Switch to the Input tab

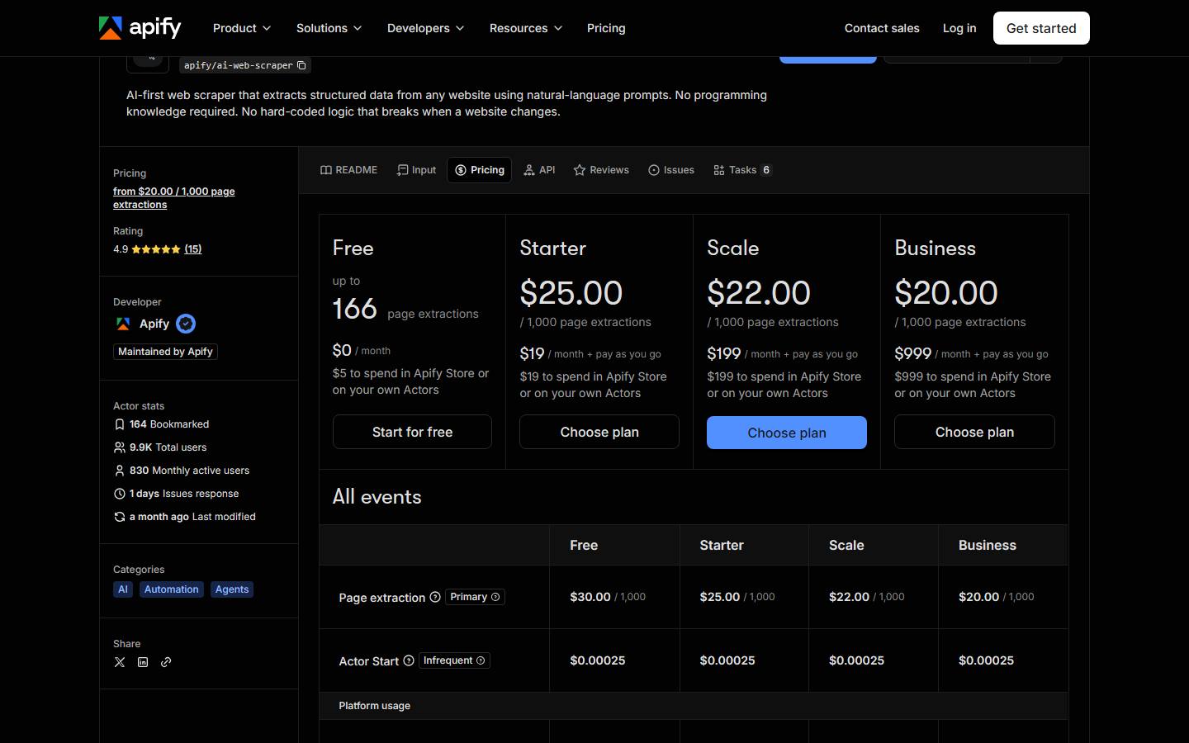(x=416, y=170)
